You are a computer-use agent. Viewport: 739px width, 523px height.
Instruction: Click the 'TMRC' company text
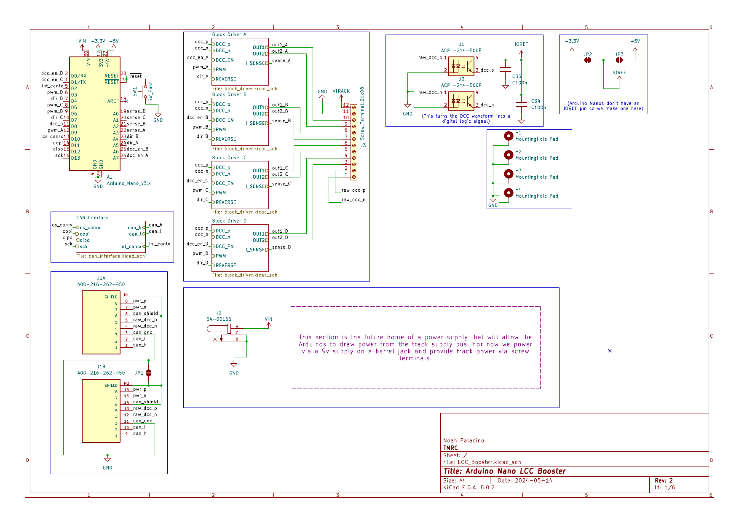tap(450, 448)
